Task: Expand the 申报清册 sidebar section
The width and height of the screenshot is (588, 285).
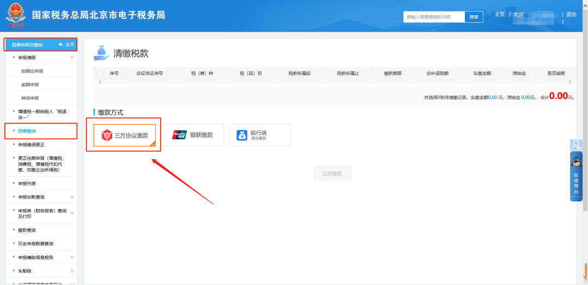Action: 72,57
